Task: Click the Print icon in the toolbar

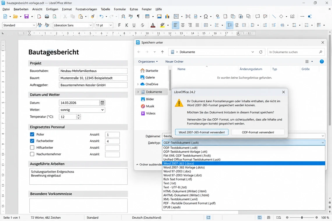Action: click(x=47, y=17)
